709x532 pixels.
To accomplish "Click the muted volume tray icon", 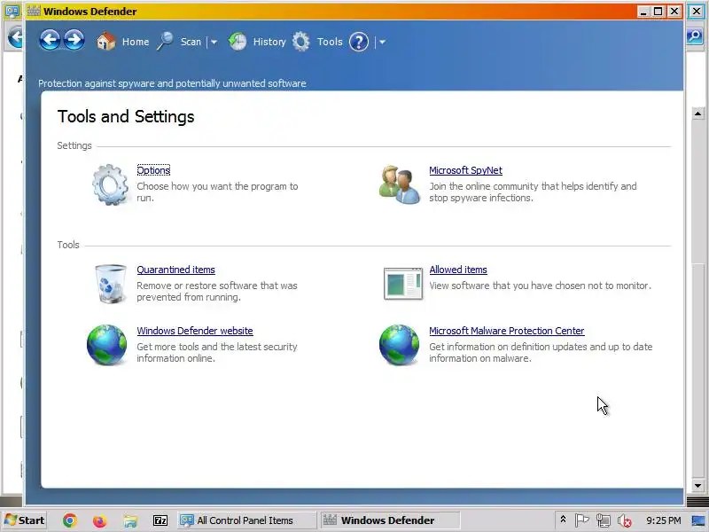I will 625,520.
